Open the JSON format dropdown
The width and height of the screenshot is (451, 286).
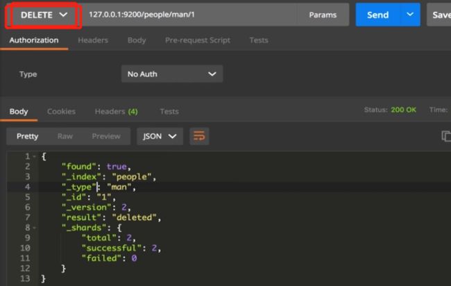click(160, 136)
